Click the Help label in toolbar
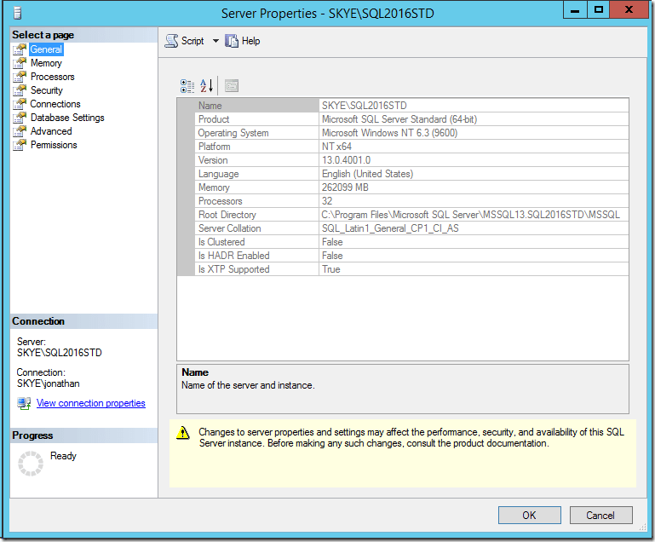The image size is (655, 542). coord(250,41)
